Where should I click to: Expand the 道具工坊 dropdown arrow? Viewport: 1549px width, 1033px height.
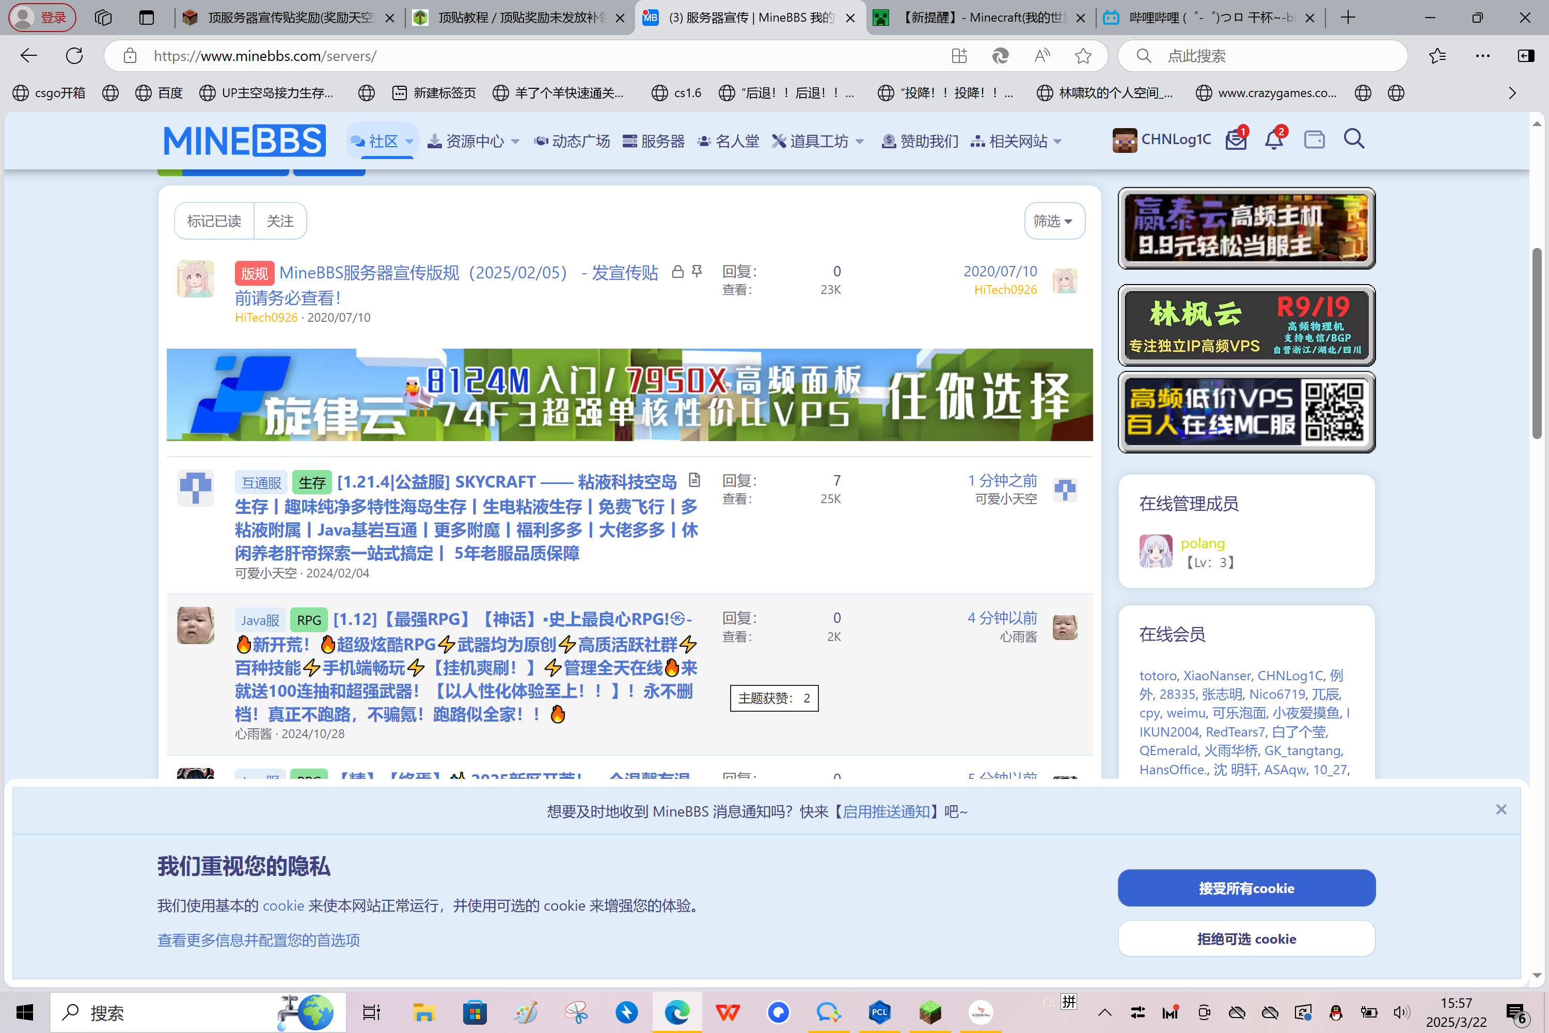(860, 142)
